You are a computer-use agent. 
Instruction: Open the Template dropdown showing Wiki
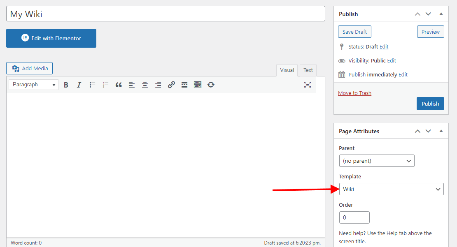[391, 189]
